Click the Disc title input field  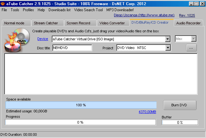(72, 48)
